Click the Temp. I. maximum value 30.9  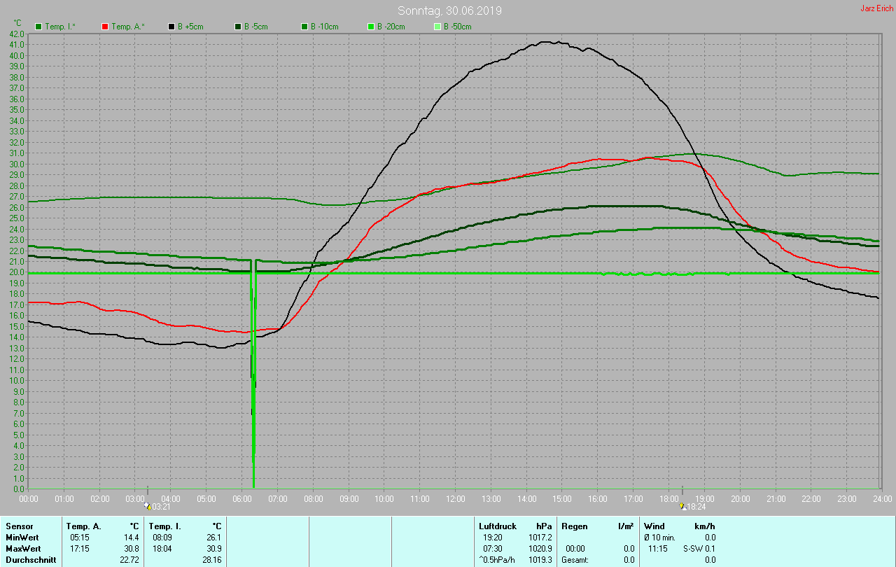[213, 548]
